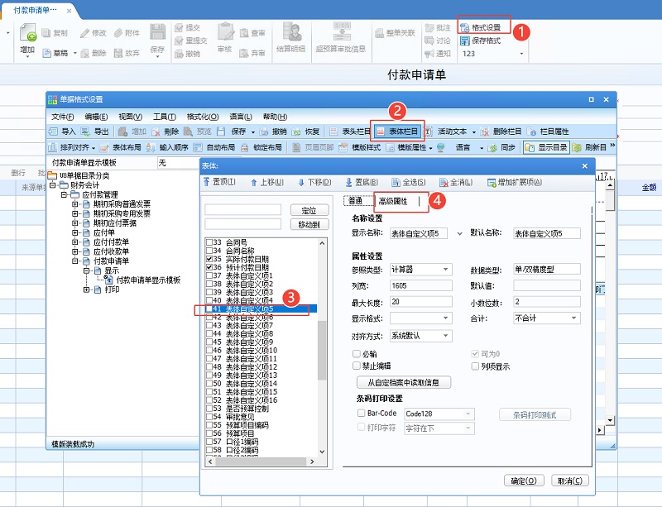Collapse the 财务会计 tree node
The image size is (662, 507).
[x=52, y=185]
